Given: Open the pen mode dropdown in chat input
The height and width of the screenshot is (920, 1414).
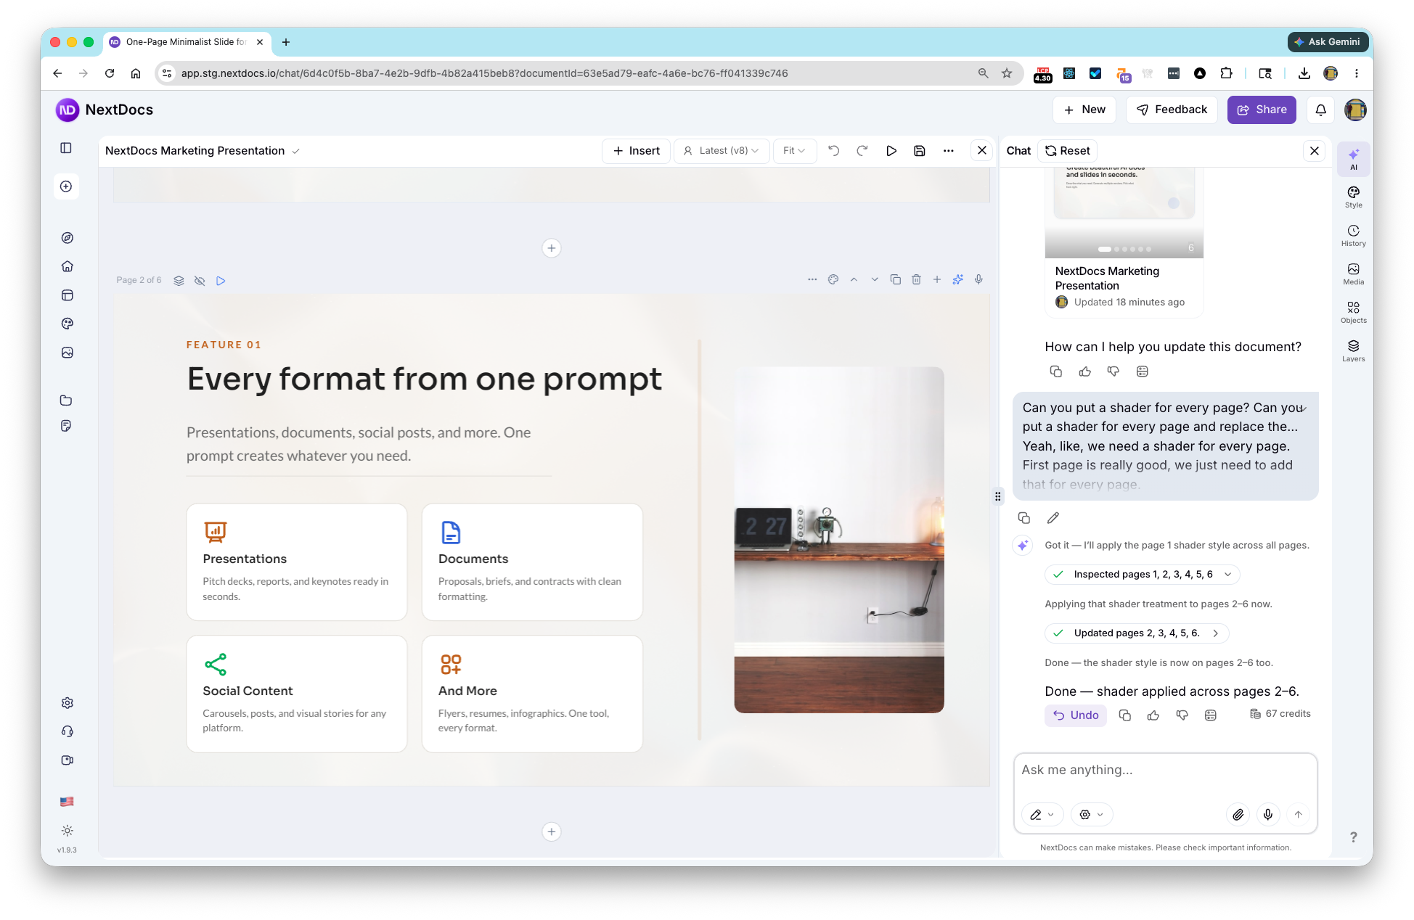Looking at the screenshot, I should tap(1042, 815).
